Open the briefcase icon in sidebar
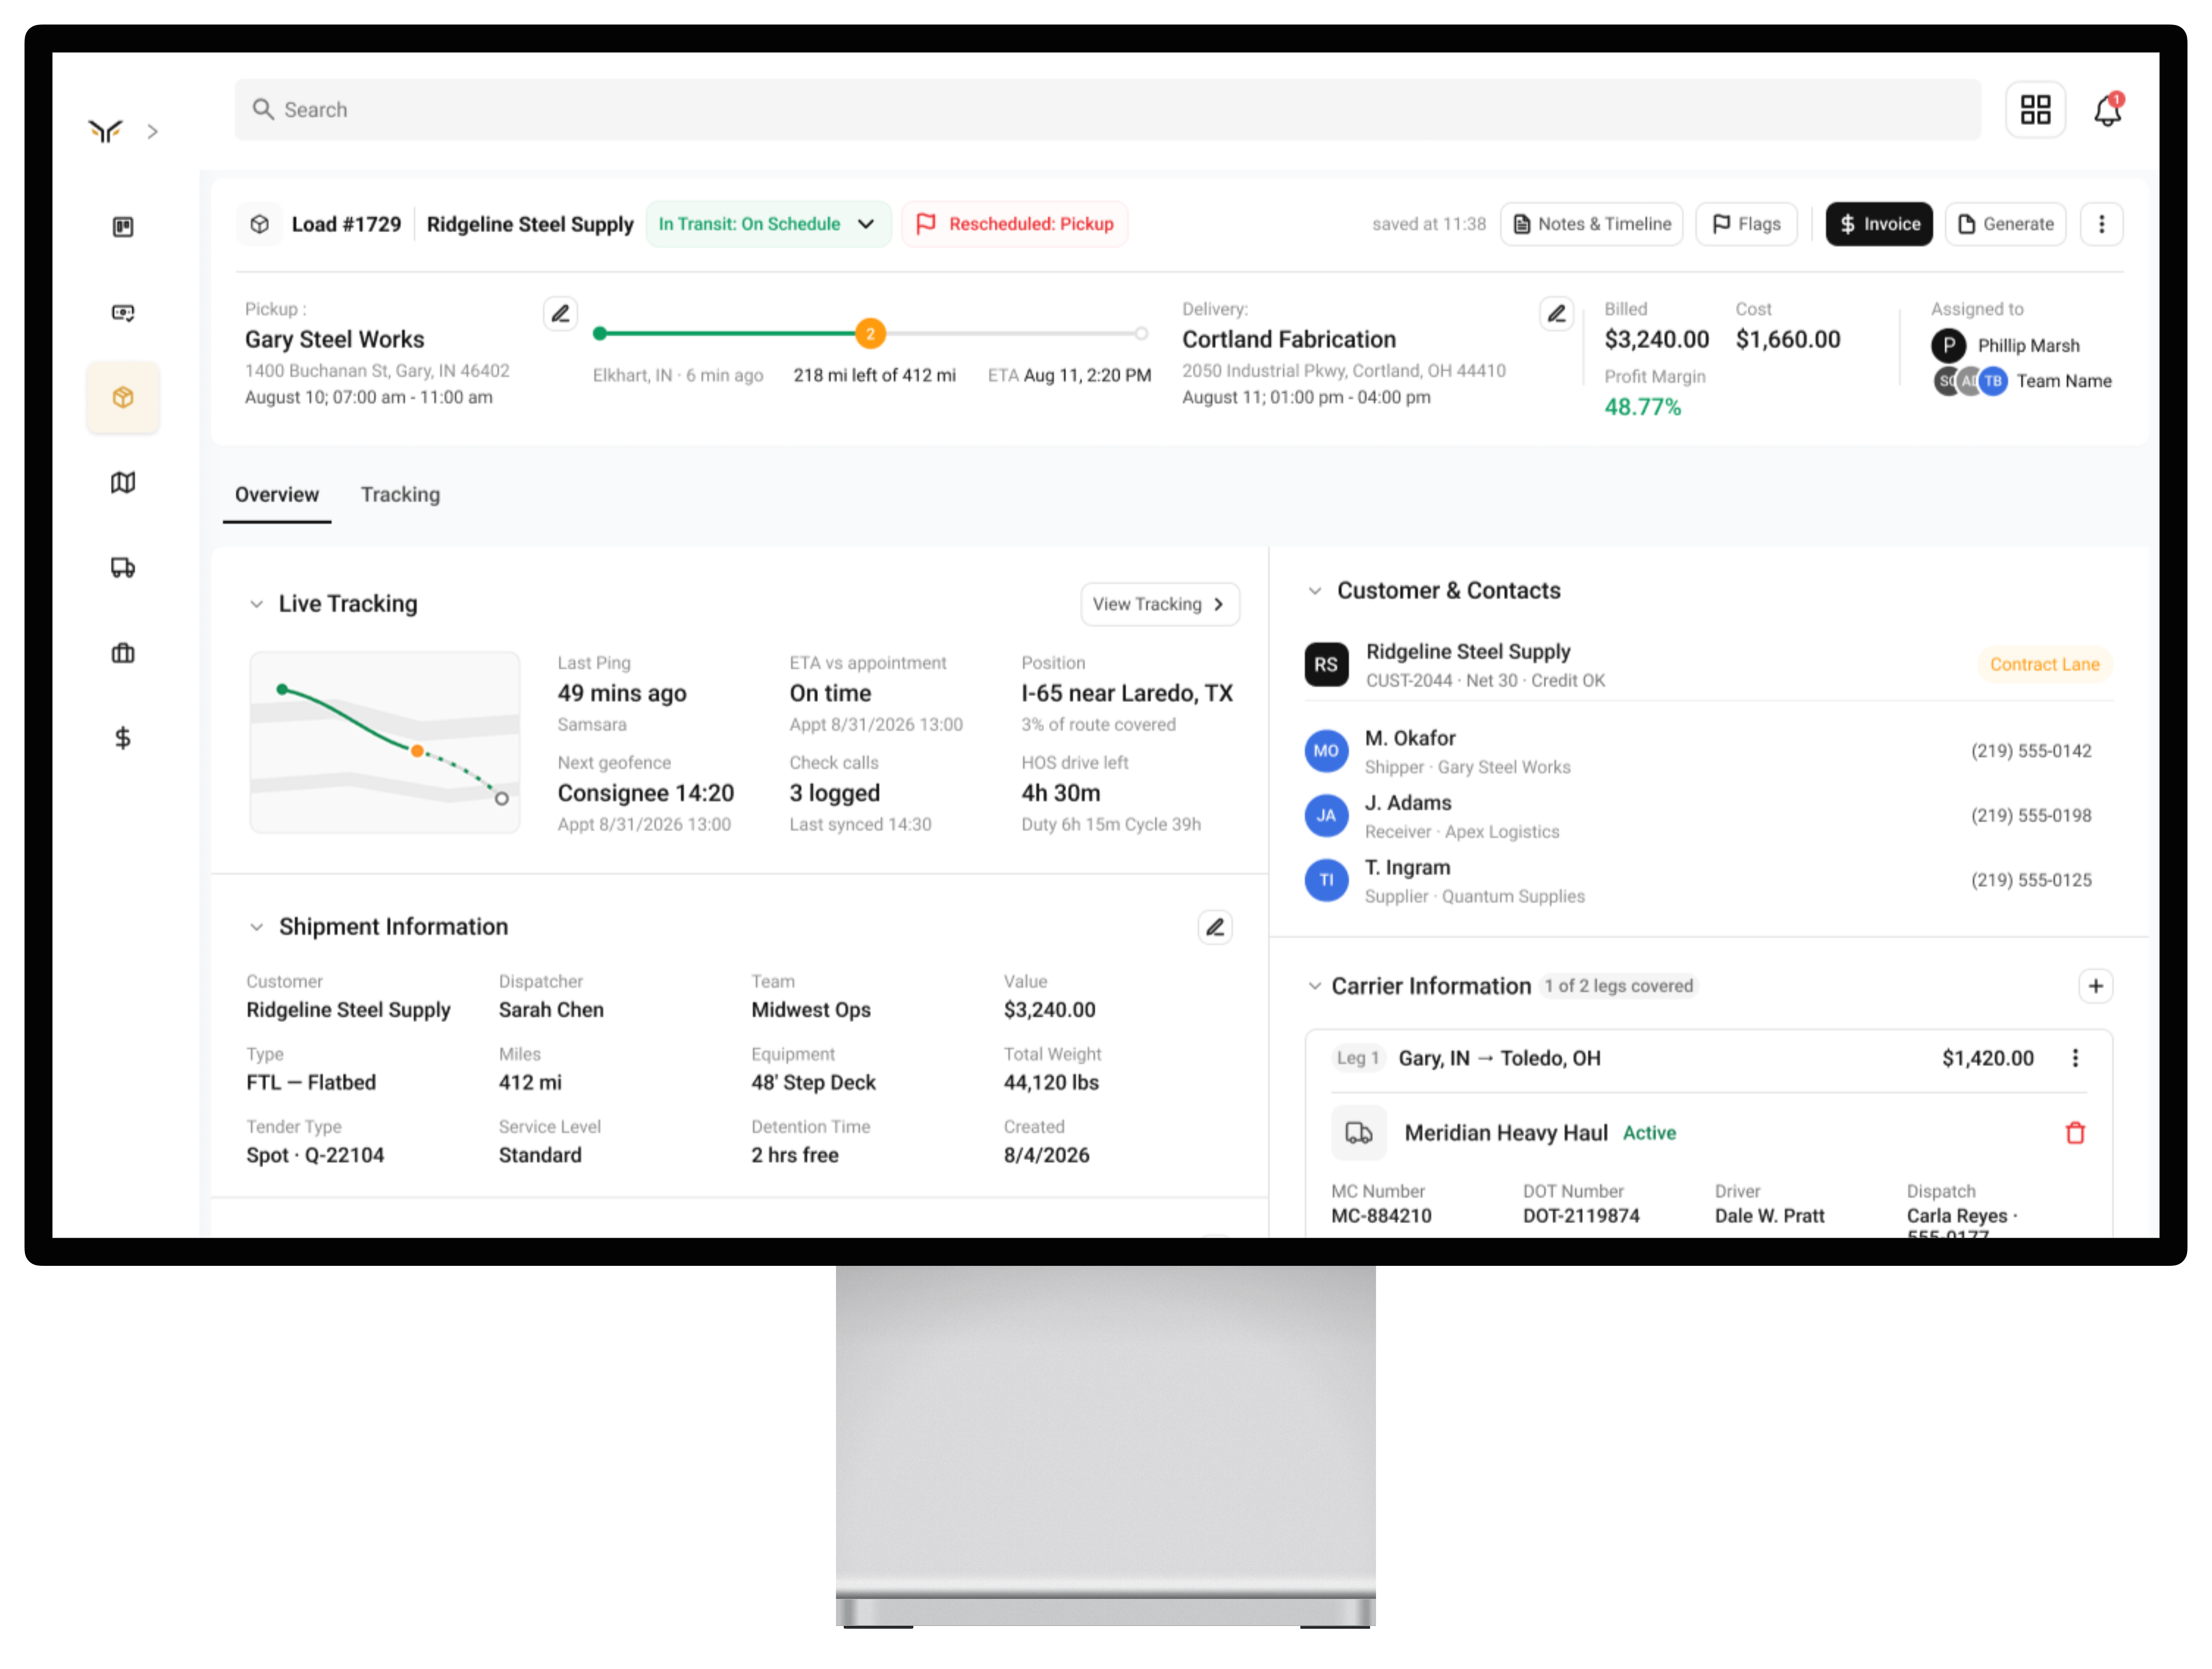This screenshot has width=2212, height=1669. coord(123,653)
